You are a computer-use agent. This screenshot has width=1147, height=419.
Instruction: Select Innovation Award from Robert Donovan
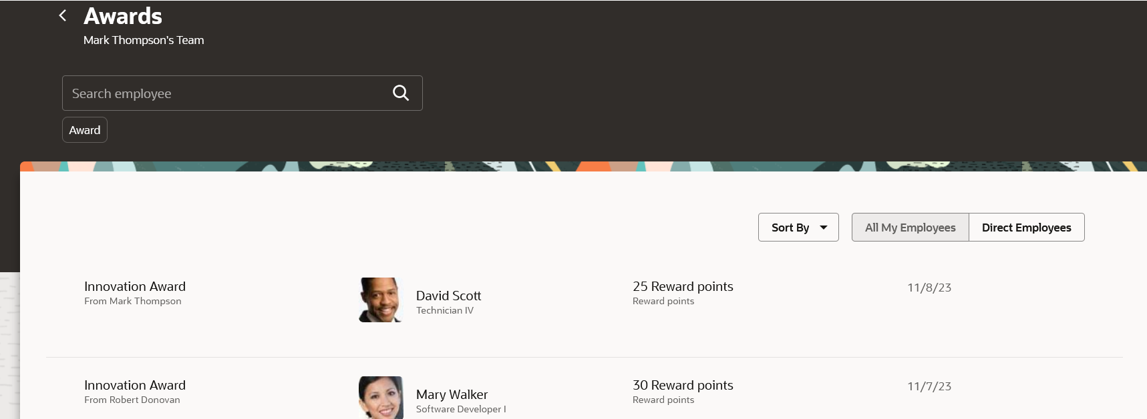coord(135,385)
